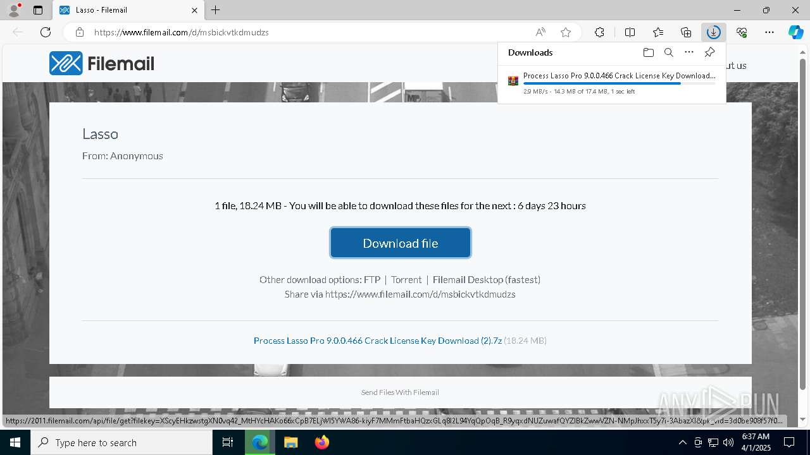Click the share URL text
The width and height of the screenshot is (810, 455).
coord(420,294)
